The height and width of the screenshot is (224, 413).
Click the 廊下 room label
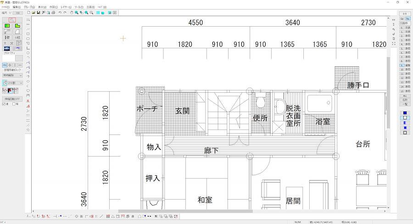click(x=211, y=151)
